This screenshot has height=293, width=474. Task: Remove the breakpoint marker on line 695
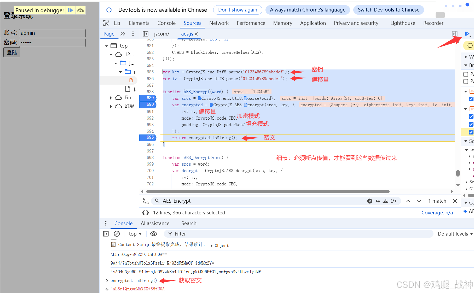coord(148,137)
